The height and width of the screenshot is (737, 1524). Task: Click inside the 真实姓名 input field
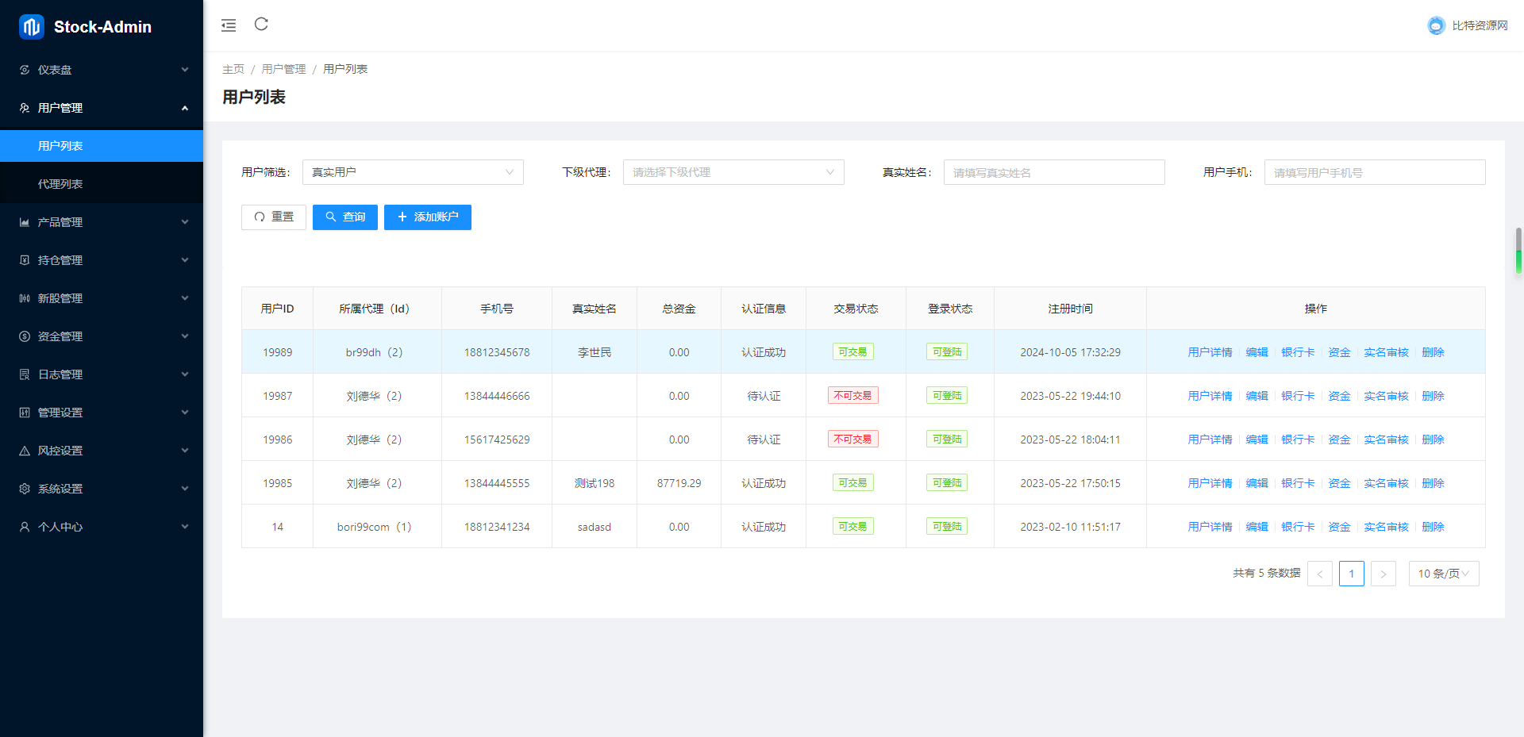[x=1053, y=171]
